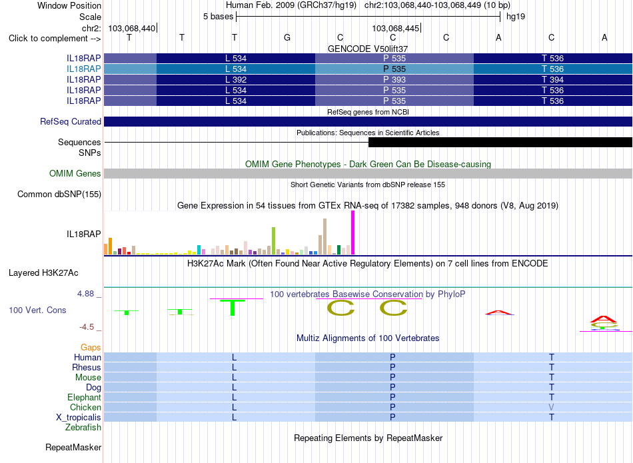Click the 103,068,440 position marker
Screen dimensions: 633x463
132,28
